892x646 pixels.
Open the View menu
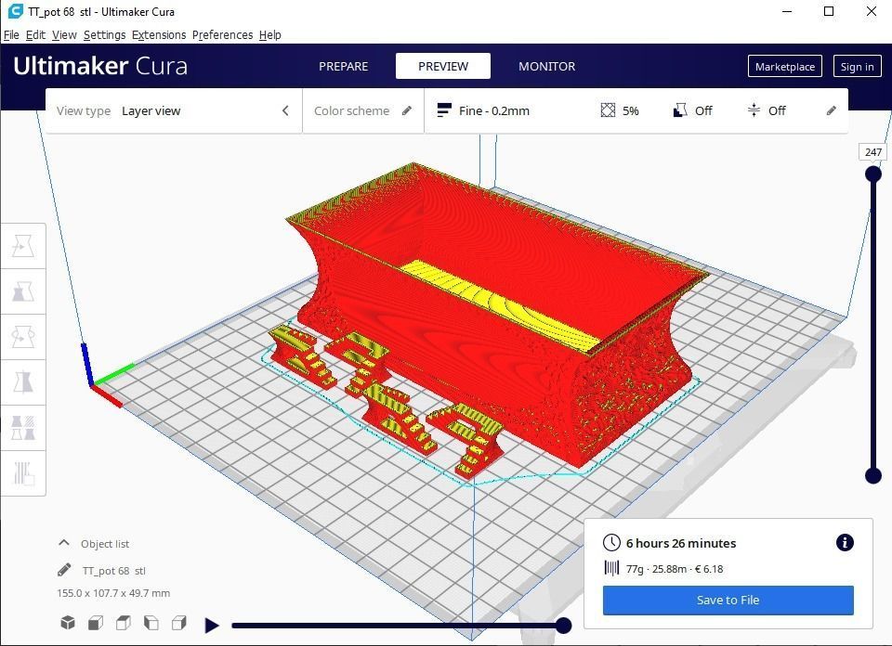64,34
